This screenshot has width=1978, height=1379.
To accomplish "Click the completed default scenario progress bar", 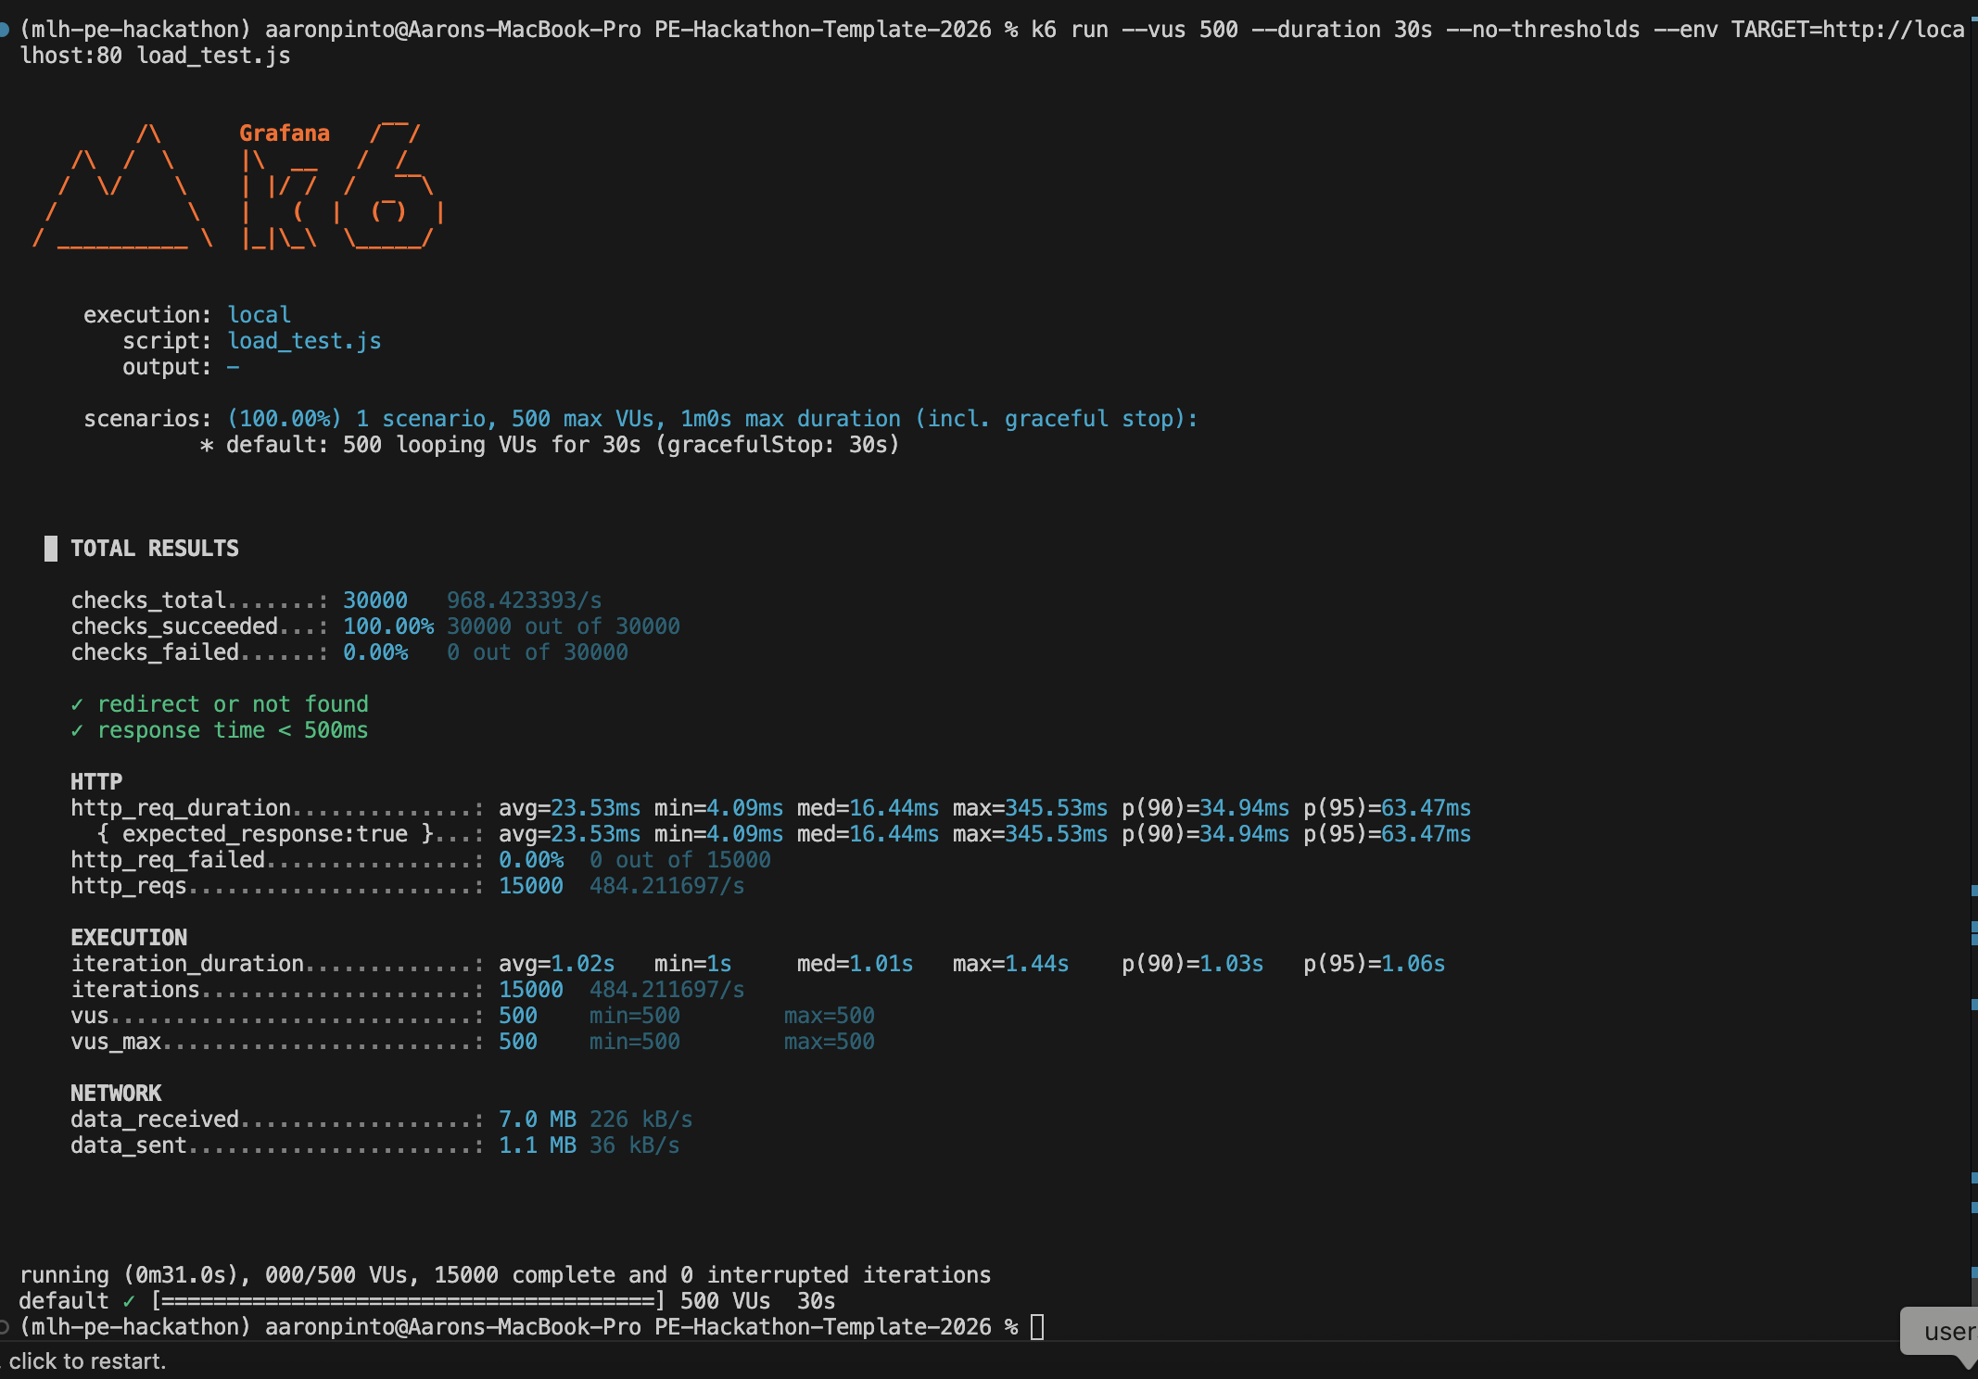I will pyautogui.click(x=408, y=1301).
